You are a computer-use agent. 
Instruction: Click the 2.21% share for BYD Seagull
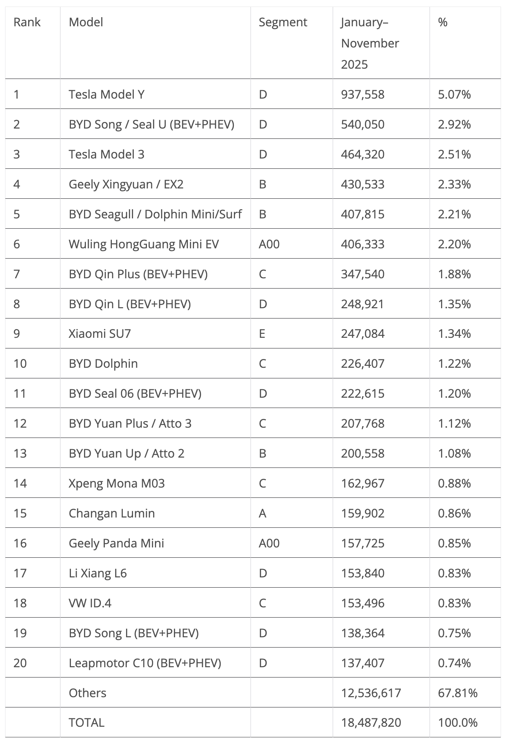point(454,214)
